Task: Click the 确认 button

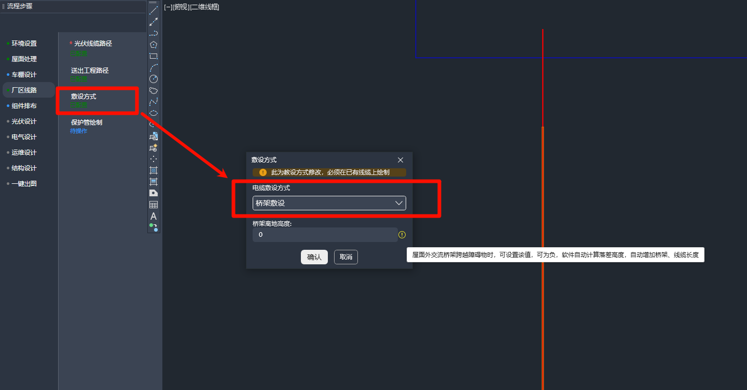Action: 314,257
